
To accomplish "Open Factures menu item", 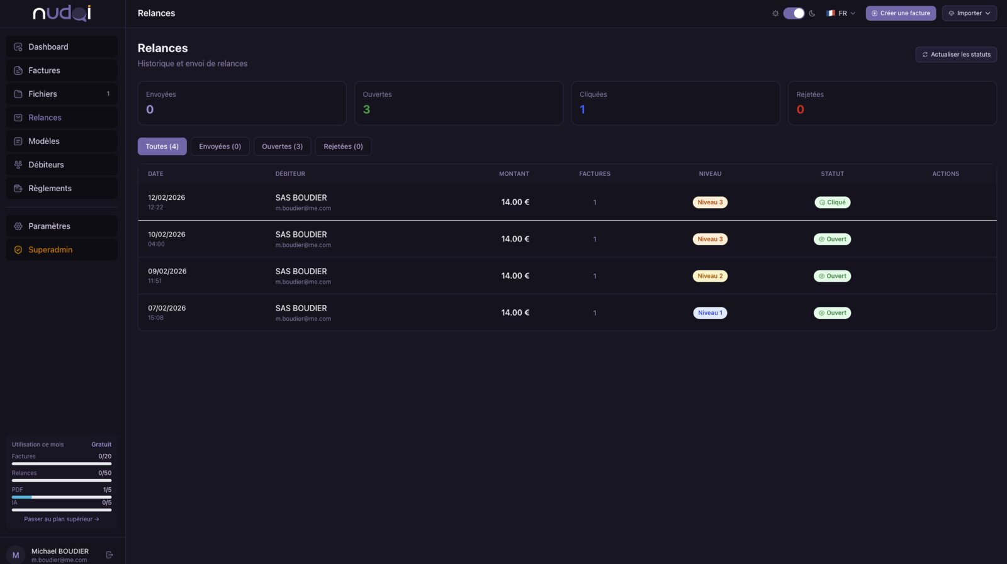I will [x=62, y=70].
